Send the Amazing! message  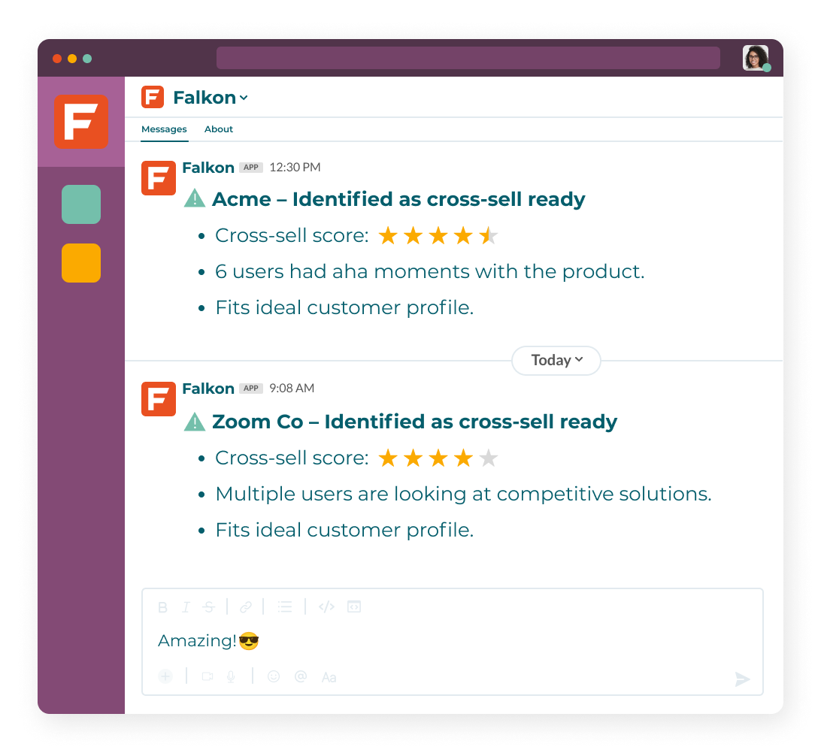[x=742, y=679]
